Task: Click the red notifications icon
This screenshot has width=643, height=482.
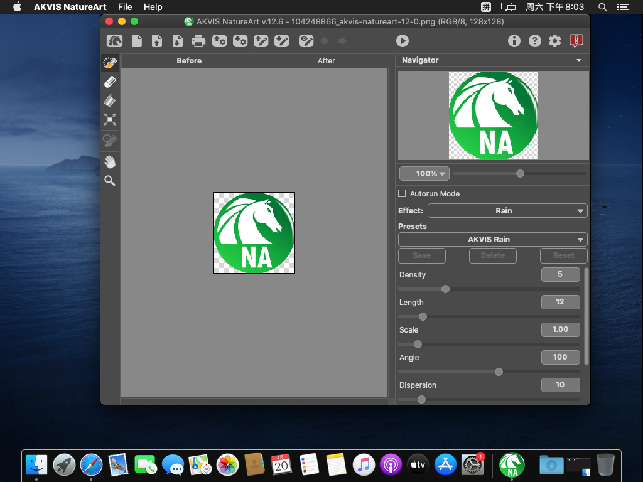Action: (576, 41)
